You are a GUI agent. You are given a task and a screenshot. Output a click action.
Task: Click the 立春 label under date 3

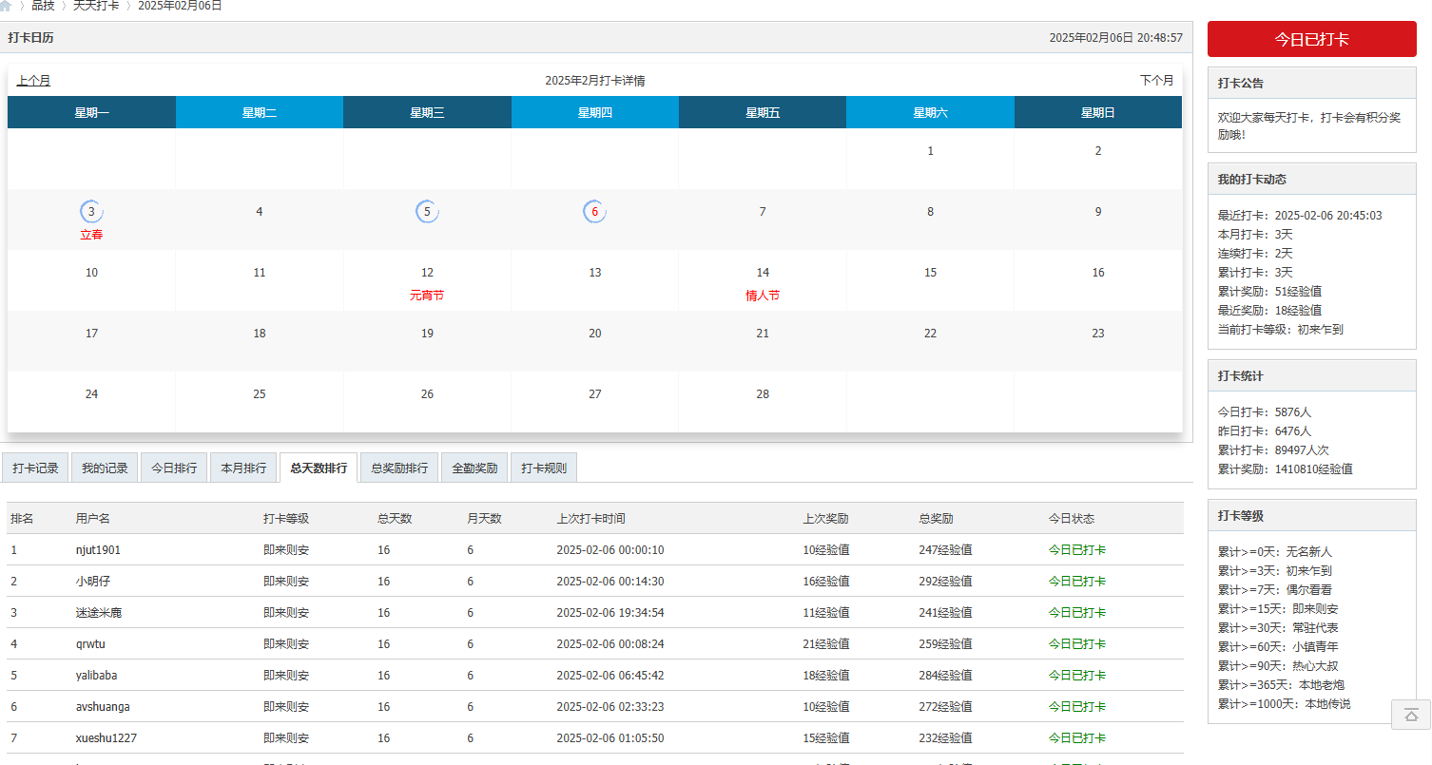(x=91, y=235)
